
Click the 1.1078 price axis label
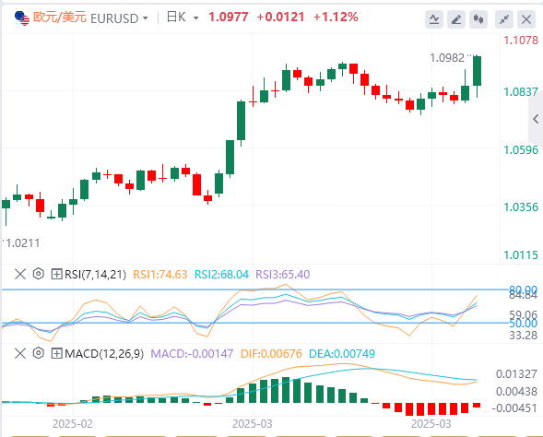pos(521,41)
